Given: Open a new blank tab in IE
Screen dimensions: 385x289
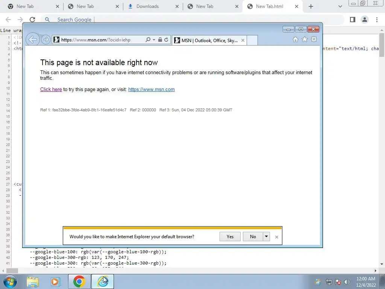Looking at the screenshot, I should pyautogui.click(x=252, y=40).
